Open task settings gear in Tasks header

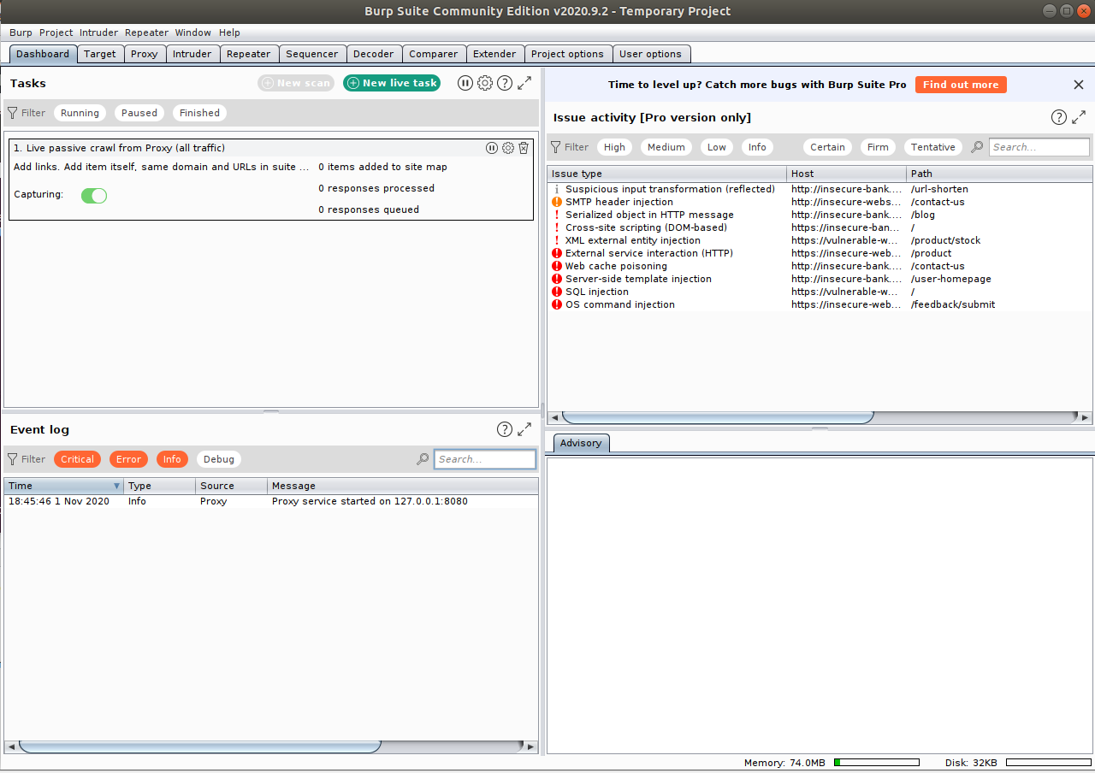point(485,83)
